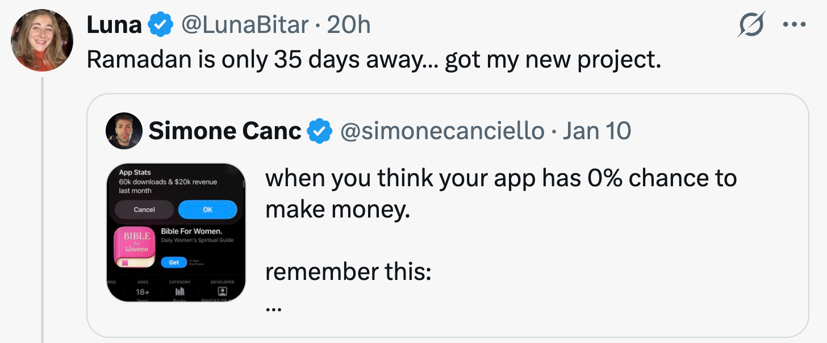
Task: Click the blue verified badge beside Luna
Action: pyautogui.click(x=160, y=25)
